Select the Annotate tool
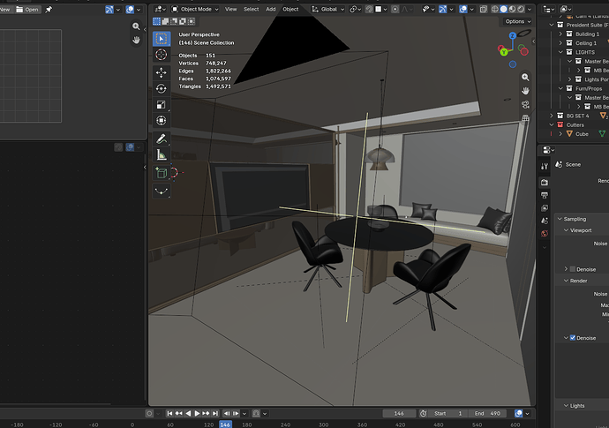Screen dimensions: 609x428 pyautogui.click(x=162, y=139)
